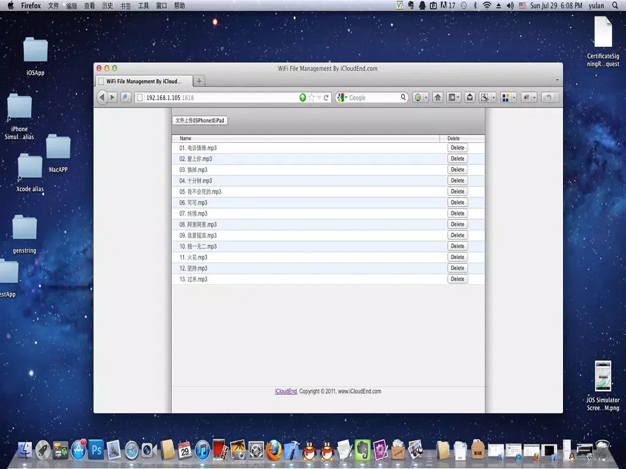This screenshot has height=469, width=626.
Task: Open Finder from the dock
Action: pyautogui.click(x=25, y=450)
